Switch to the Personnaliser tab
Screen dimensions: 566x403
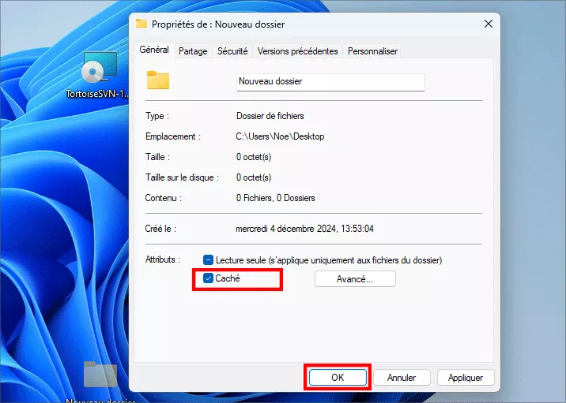point(372,51)
